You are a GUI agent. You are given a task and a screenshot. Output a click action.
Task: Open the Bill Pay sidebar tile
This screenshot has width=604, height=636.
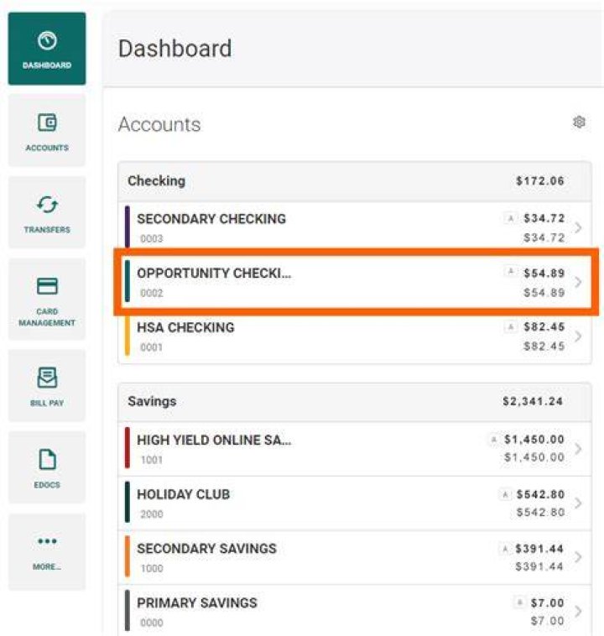pyautogui.click(x=47, y=385)
